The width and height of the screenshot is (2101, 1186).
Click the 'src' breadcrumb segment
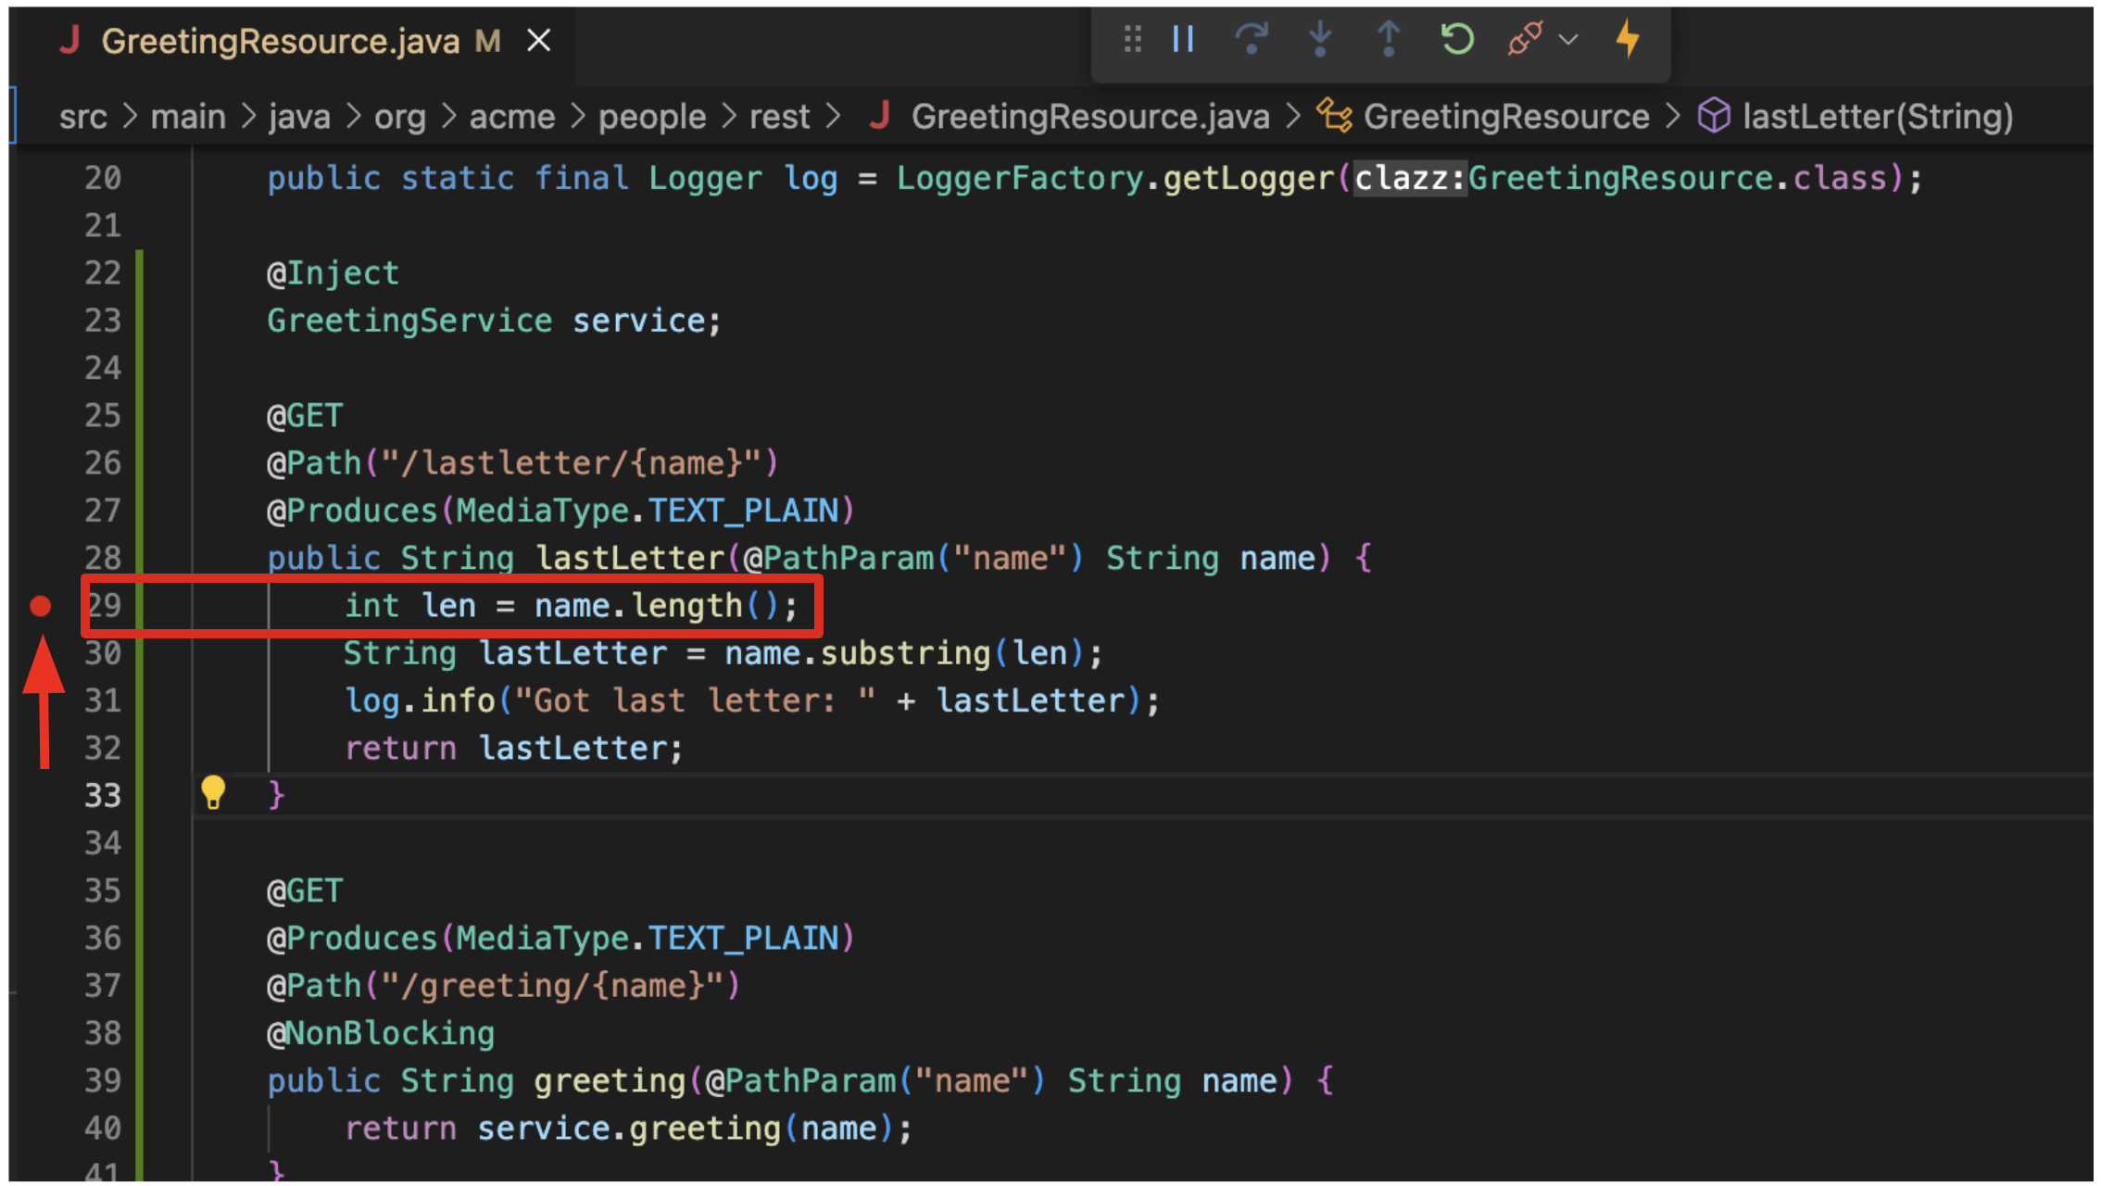pyautogui.click(x=82, y=117)
